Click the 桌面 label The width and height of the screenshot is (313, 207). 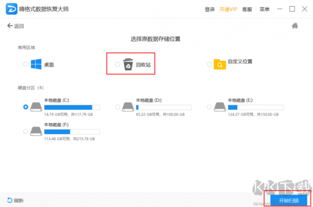click(x=49, y=64)
